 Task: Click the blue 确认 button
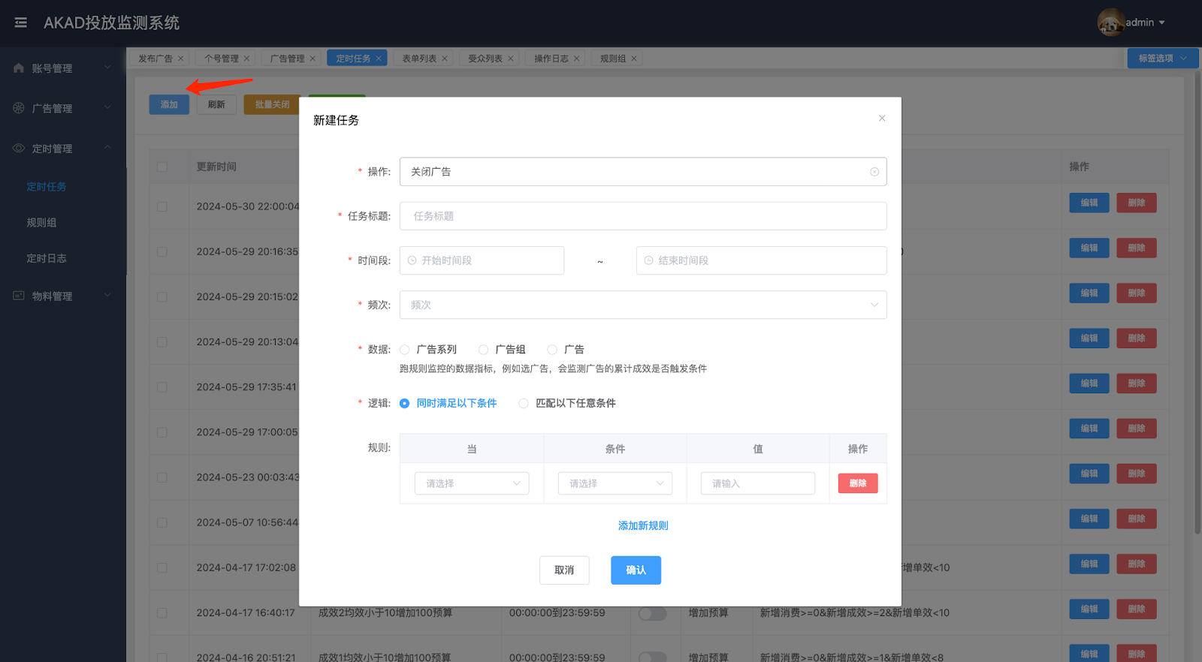click(636, 570)
